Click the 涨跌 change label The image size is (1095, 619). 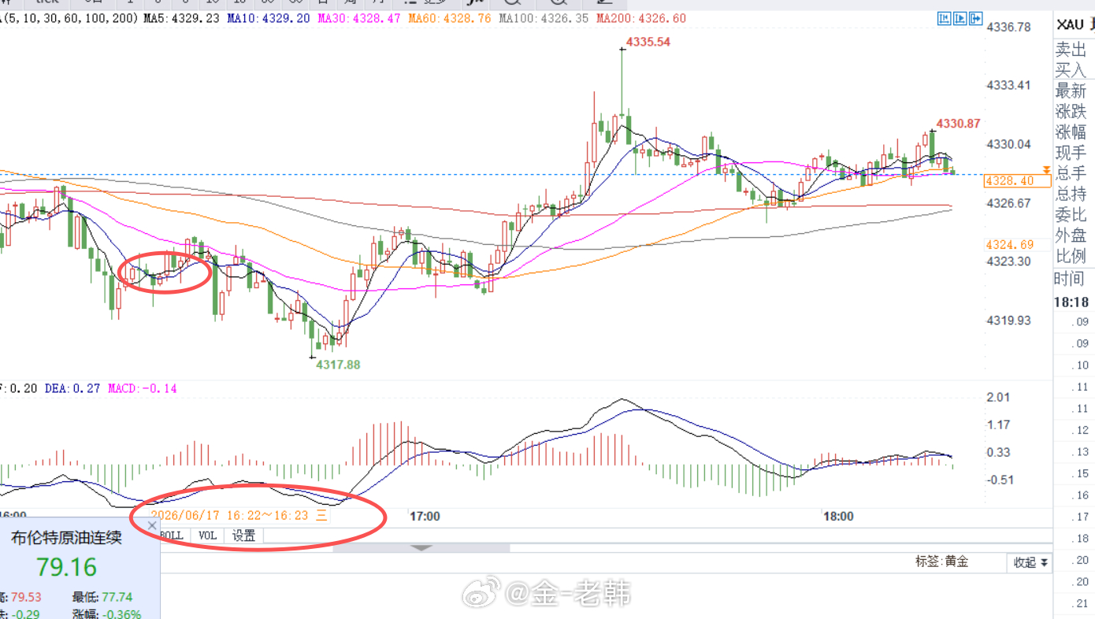coord(1071,111)
